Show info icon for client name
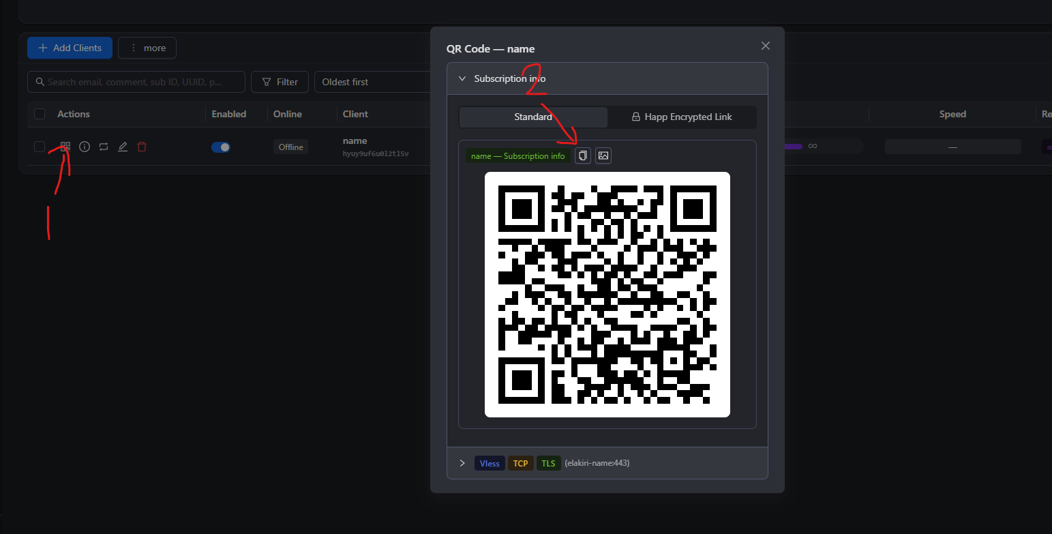 point(85,147)
